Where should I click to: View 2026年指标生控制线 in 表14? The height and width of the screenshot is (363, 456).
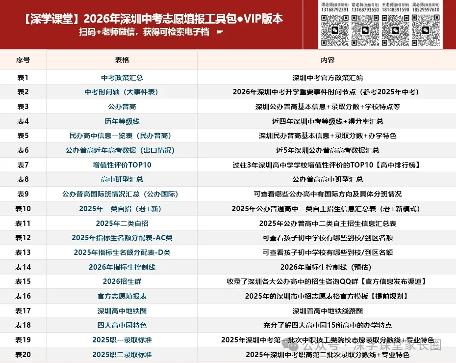(122, 267)
